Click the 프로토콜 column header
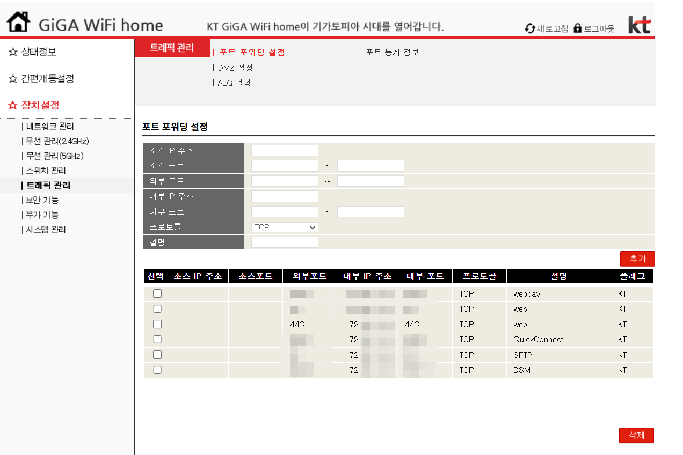The image size is (683, 455). [479, 276]
